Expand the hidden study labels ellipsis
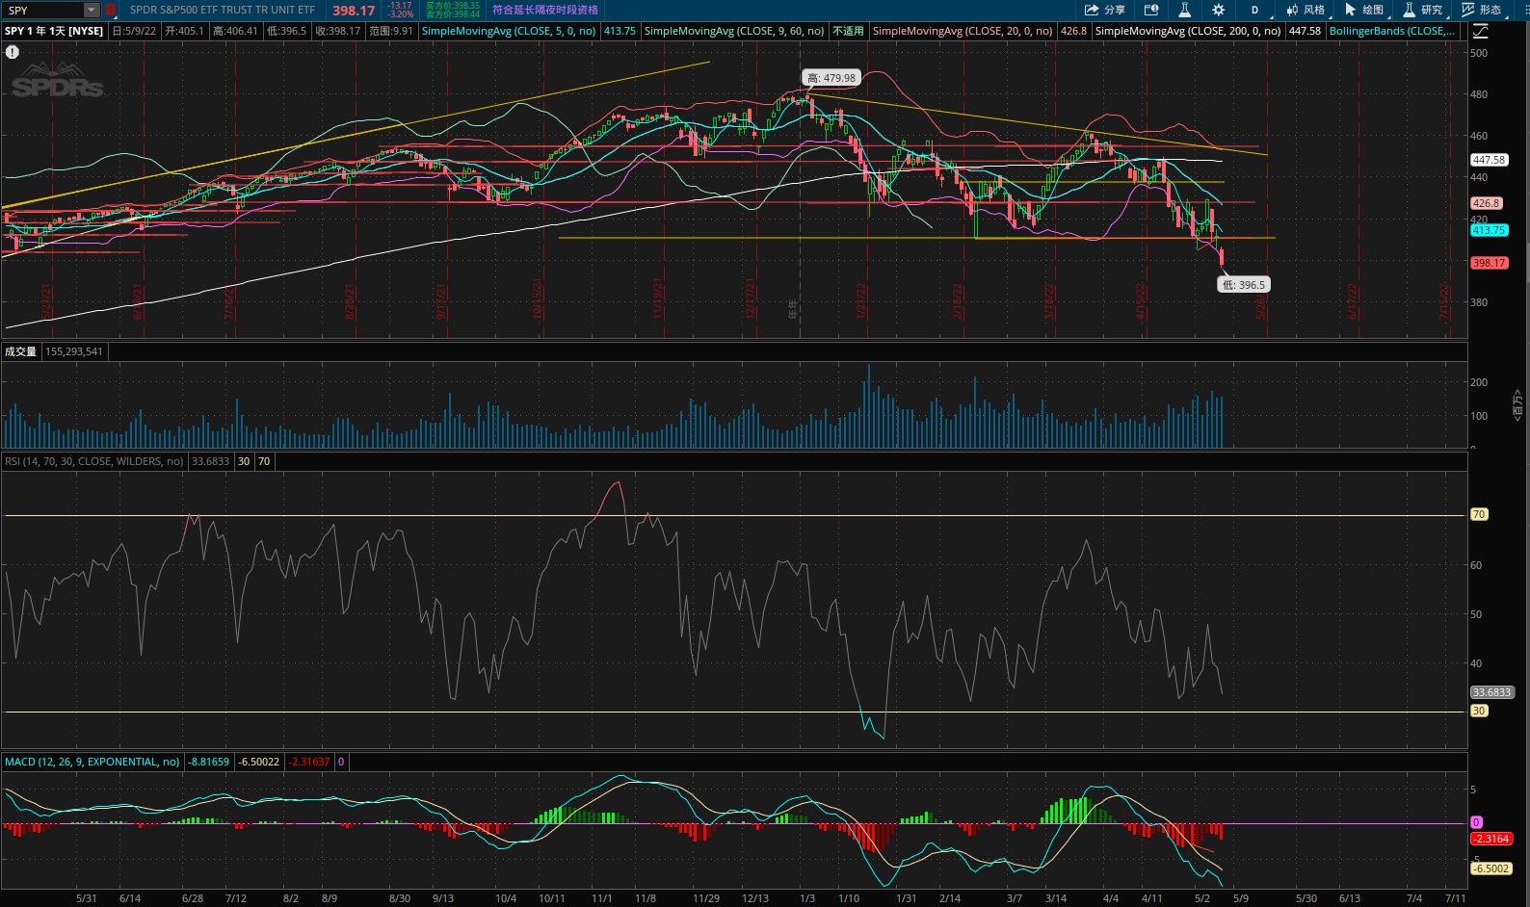 point(1451,31)
